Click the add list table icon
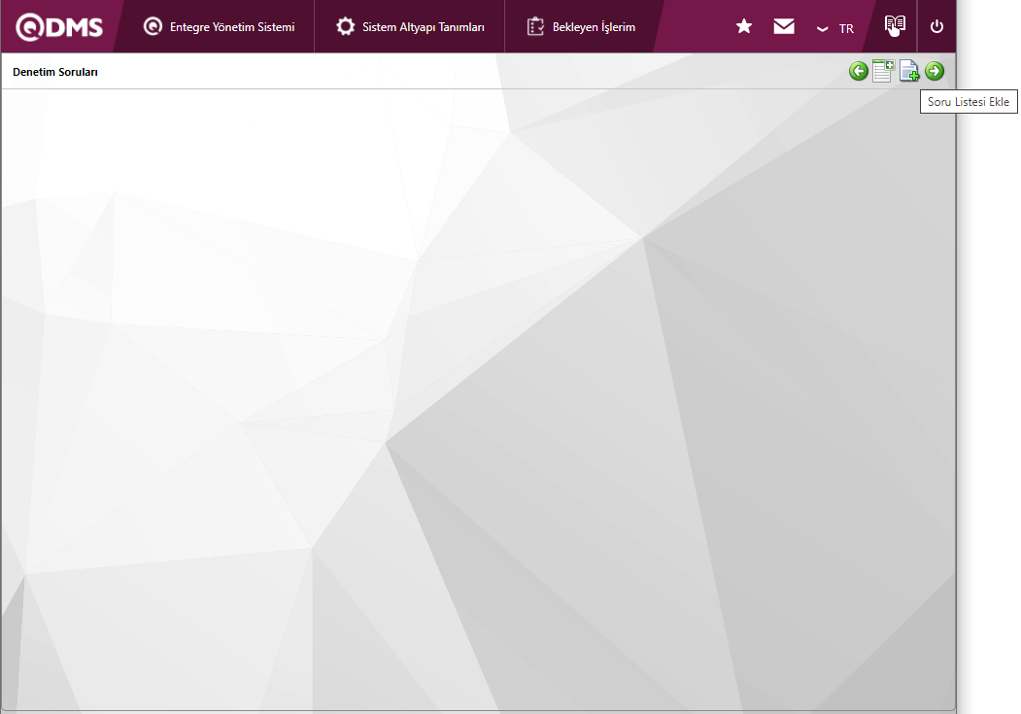The height and width of the screenshot is (714, 1021). coord(884,71)
